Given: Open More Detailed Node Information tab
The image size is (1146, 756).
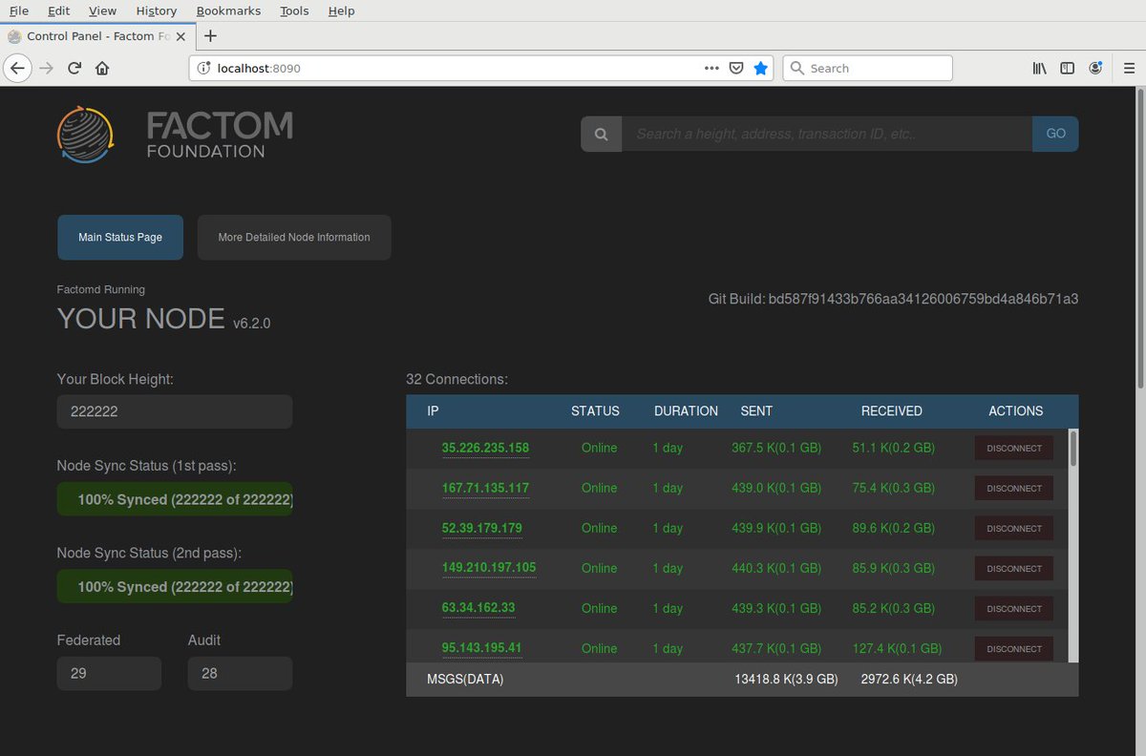Looking at the screenshot, I should pyautogui.click(x=294, y=238).
